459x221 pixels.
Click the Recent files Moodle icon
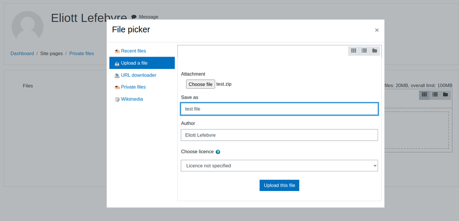coord(117,51)
